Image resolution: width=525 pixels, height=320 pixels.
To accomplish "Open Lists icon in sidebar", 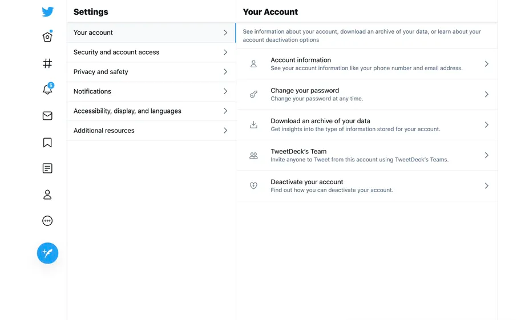I will [x=47, y=168].
